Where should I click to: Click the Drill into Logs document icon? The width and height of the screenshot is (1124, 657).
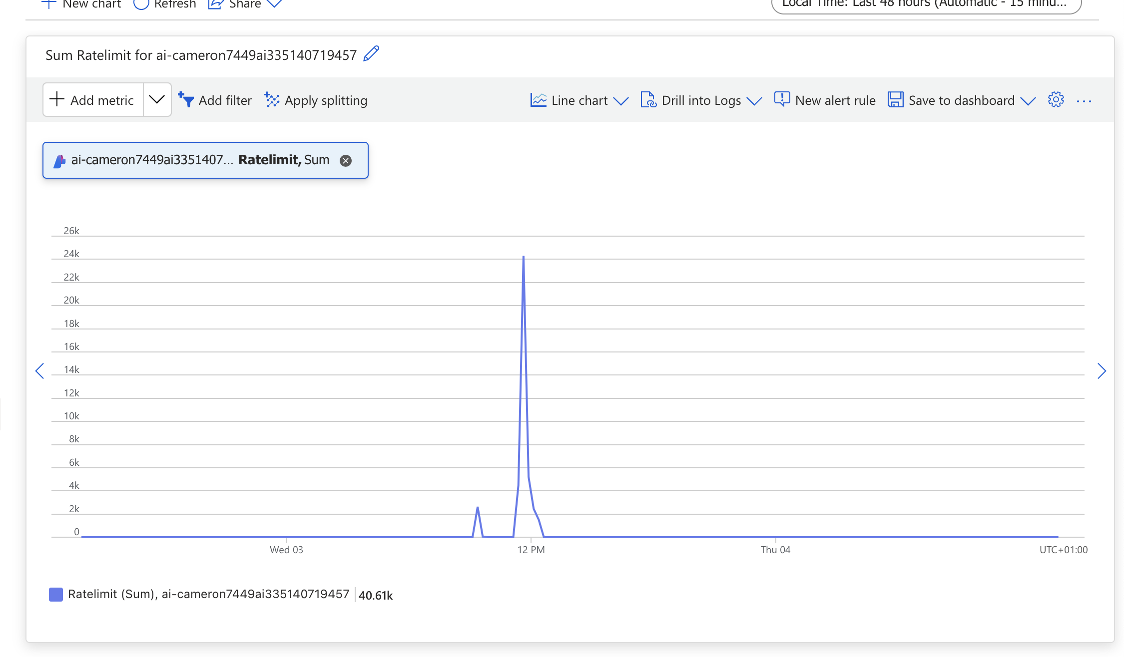coord(648,100)
